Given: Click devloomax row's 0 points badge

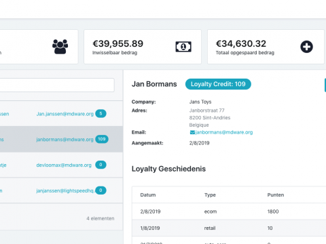Looking at the screenshot, I should pyautogui.click(x=101, y=165).
